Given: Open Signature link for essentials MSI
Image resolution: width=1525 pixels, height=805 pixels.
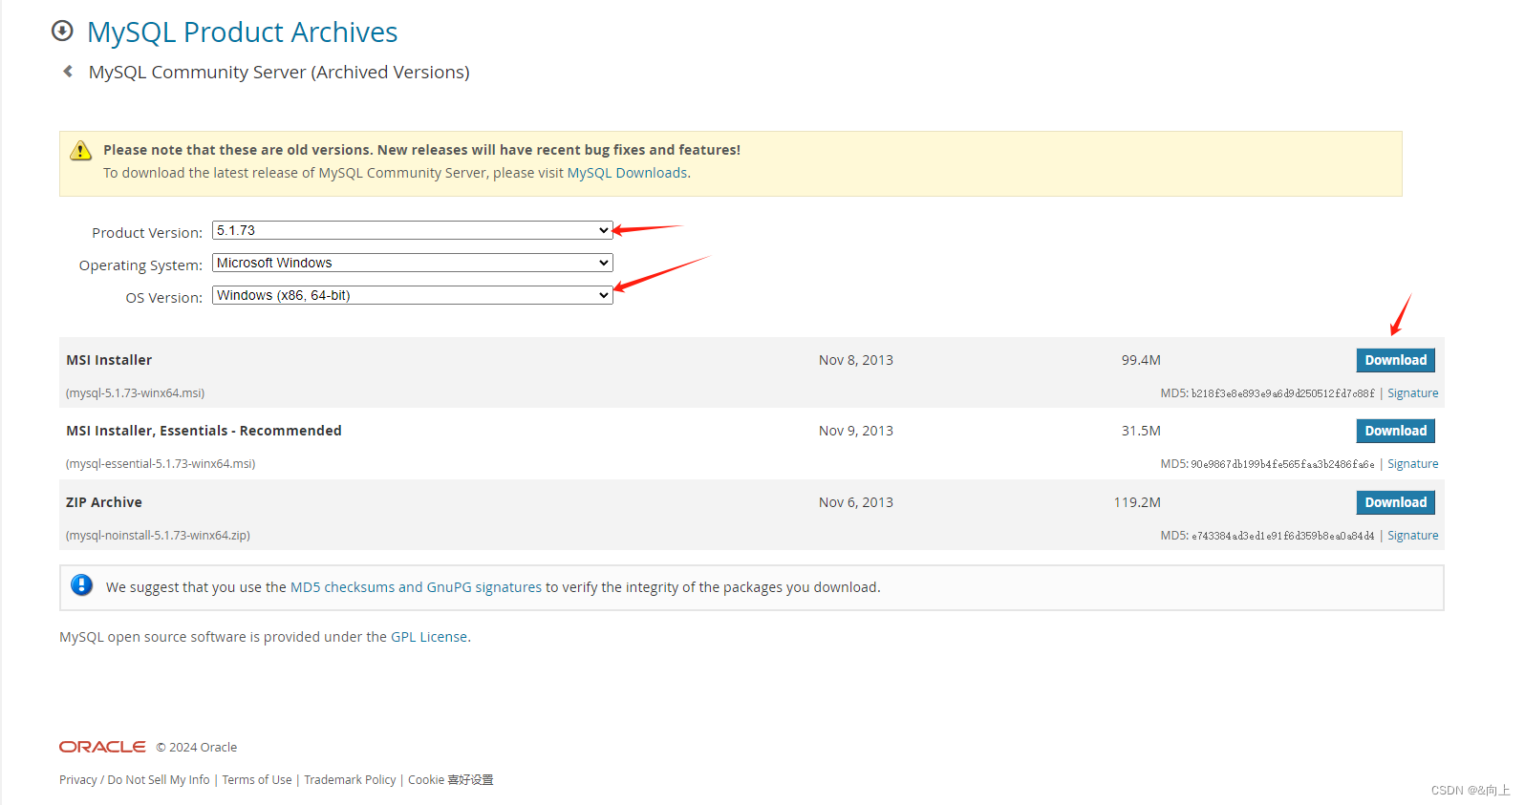Looking at the screenshot, I should pos(1412,464).
